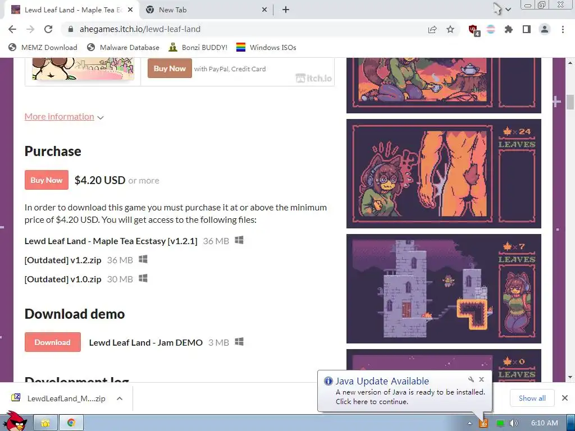Open the Windows ISOs bookmark
Screen dimensions: 575x431
(266, 47)
